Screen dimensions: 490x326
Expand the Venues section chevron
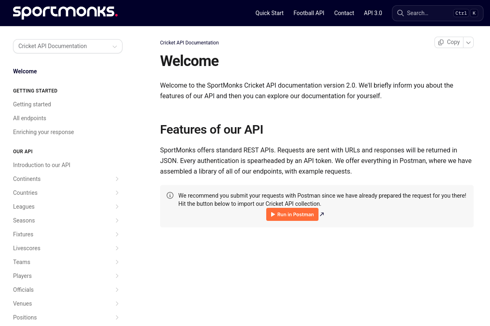[x=117, y=304]
